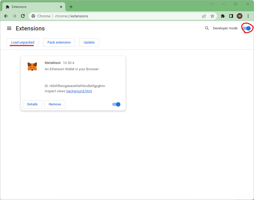Disable the MetaMask extension toggle
The height and width of the screenshot is (200, 254).
[116, 104]
